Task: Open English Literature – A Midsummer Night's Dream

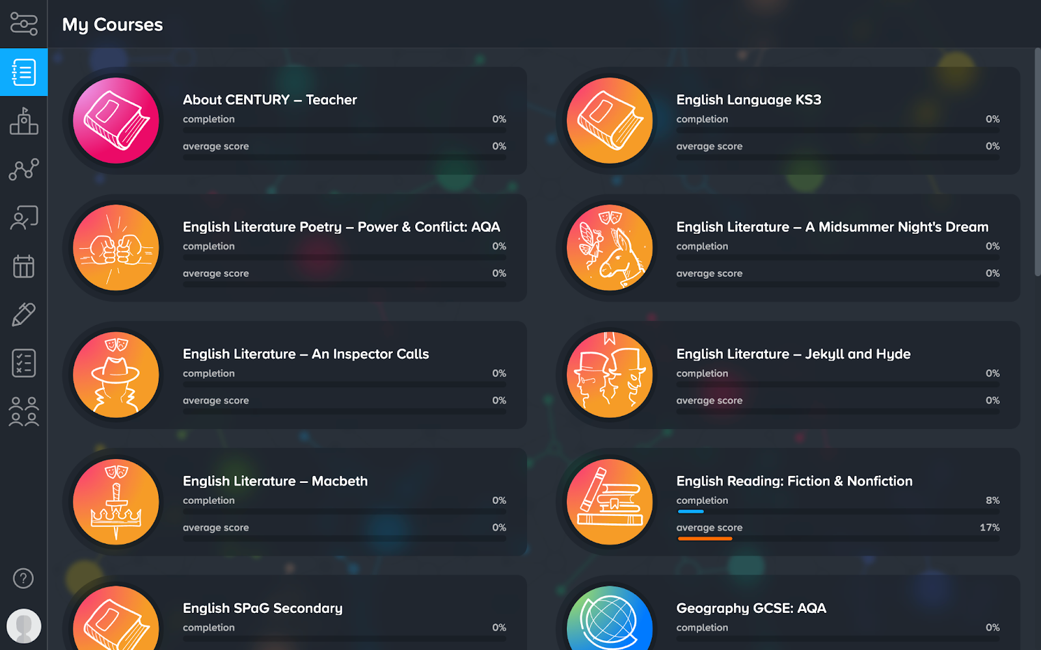Action: pos(832,227)
